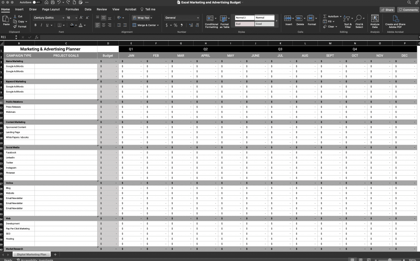Viewport: 420px width, 261px height.
Task: Open the font color dropdown arrow
Action: tap(84, 25)
